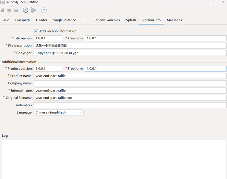
Task: Save configuration with the floppy disk icon
Action: click(16, 10)
